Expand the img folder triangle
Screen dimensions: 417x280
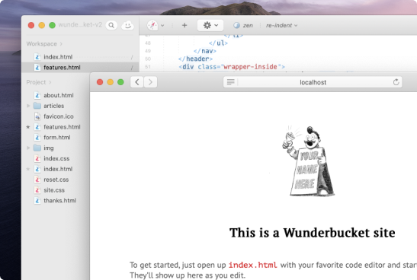pyautogui.click(x=28, y=148)
